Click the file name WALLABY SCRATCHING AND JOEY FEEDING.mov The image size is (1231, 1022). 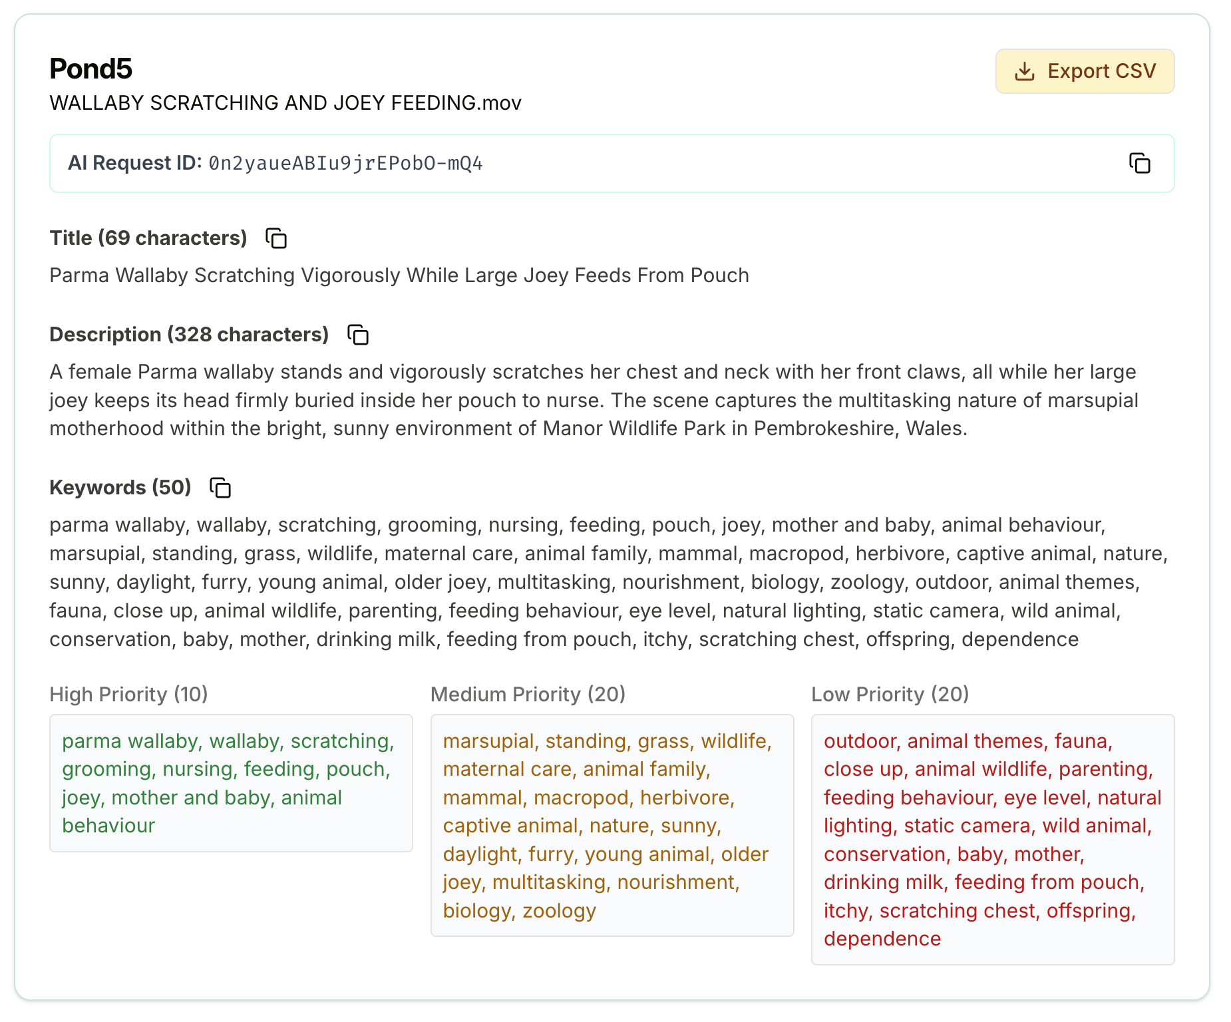click(285, 103)
